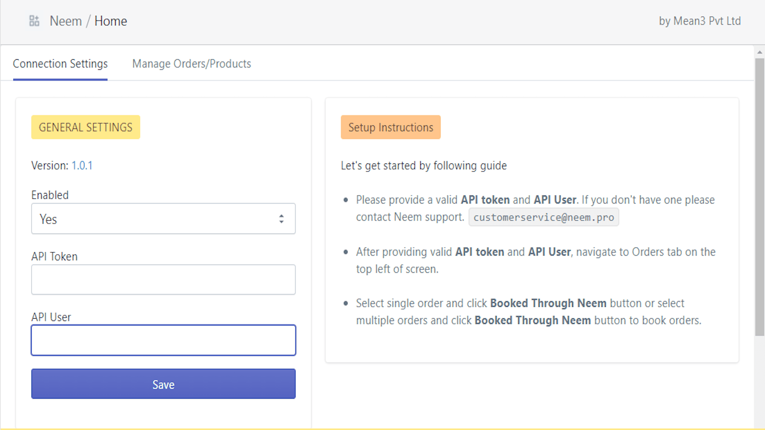Screen dimensions: 765x430
Task: Click the API User label
Action: 51,317
